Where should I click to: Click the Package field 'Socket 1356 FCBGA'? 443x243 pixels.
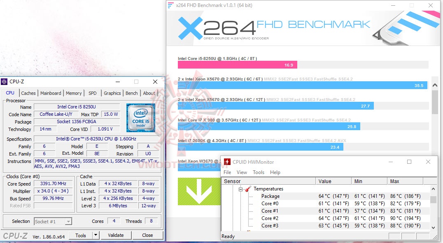click(77, 121)
